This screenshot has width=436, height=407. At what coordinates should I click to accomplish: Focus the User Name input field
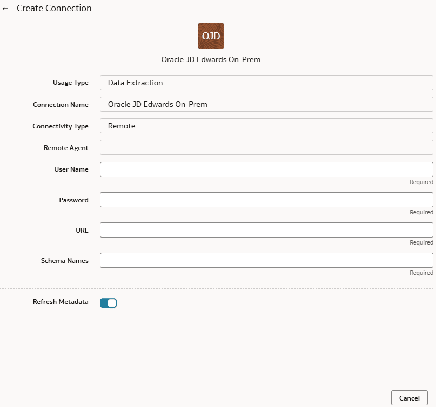click(x=266, y=169)
